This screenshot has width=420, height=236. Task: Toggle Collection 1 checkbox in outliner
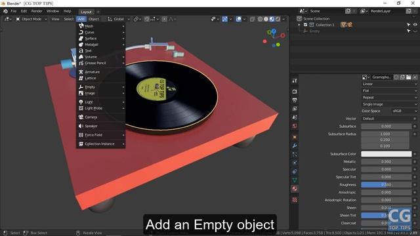(305, 25)
